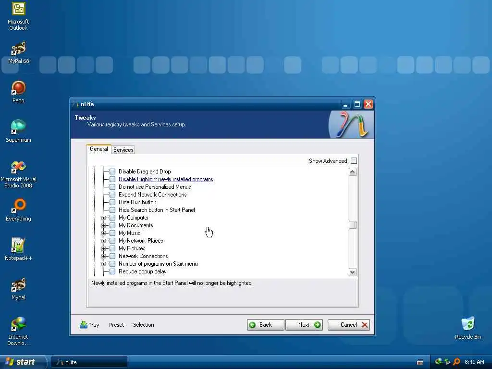Open the Selection menu

pos(143,325)
